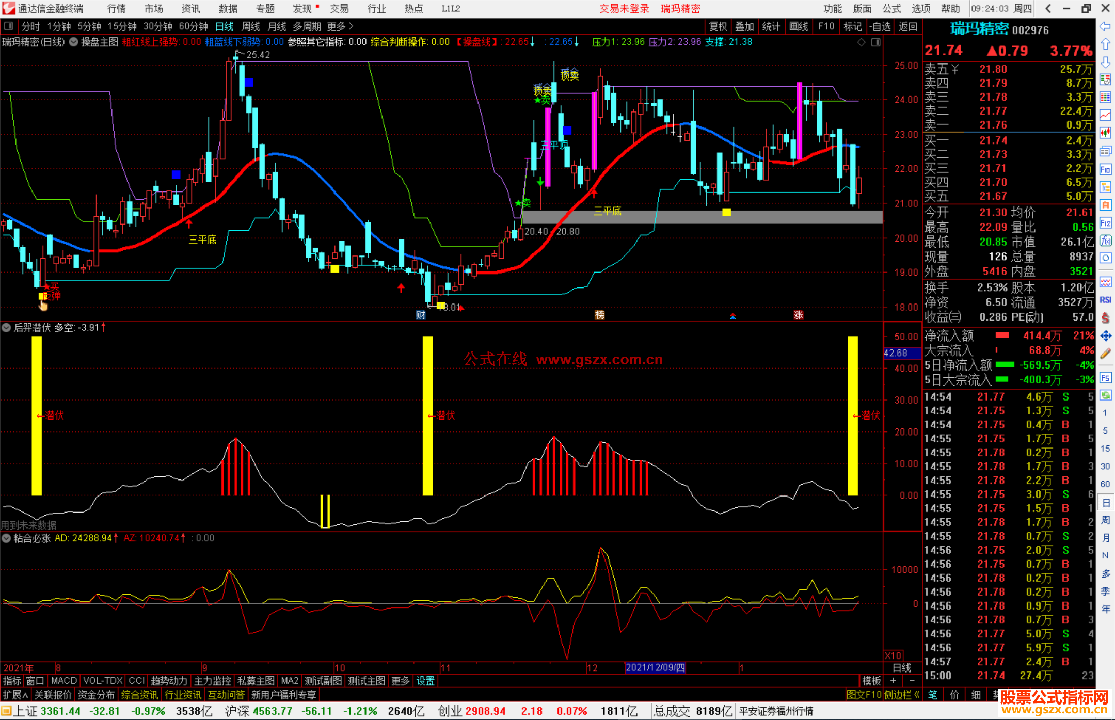
Task: Click the F12 trade icon in sidebar
Action: [x=1105, y=223]
